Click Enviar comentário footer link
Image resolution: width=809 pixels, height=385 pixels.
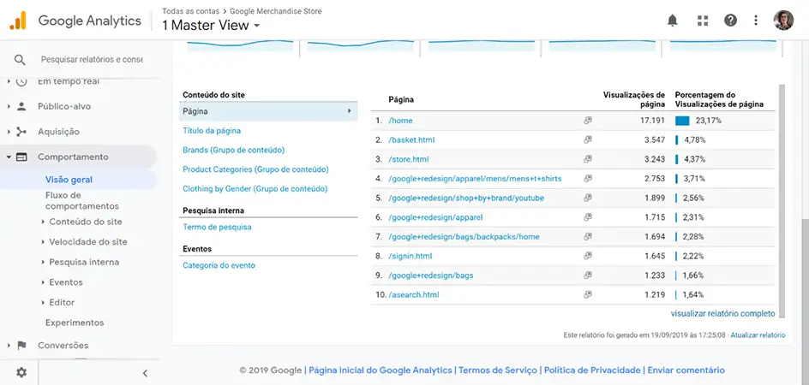coord(686,370)
